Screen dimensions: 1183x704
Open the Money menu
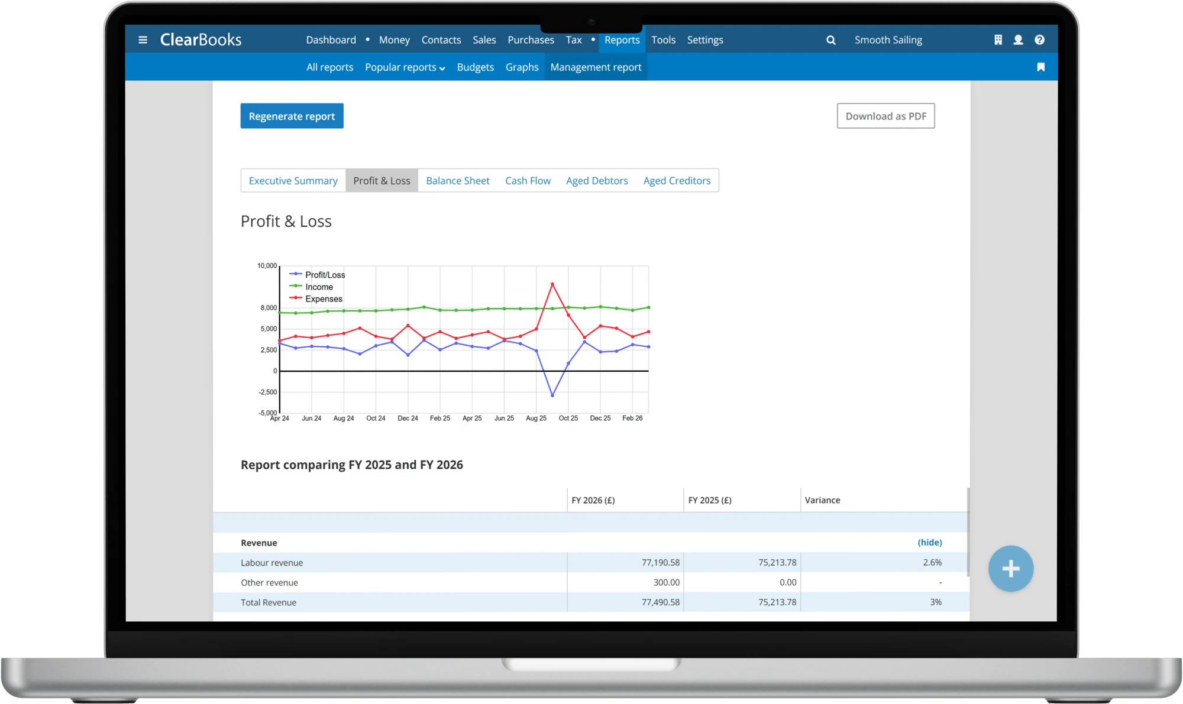click(394, 40)
